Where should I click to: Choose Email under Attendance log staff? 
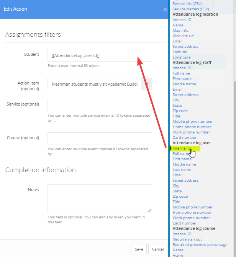[x=177, y=89]
